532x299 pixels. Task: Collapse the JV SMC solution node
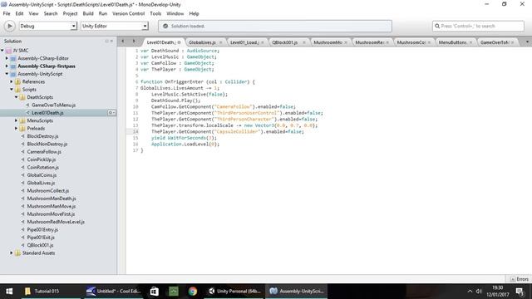[2, 51]
